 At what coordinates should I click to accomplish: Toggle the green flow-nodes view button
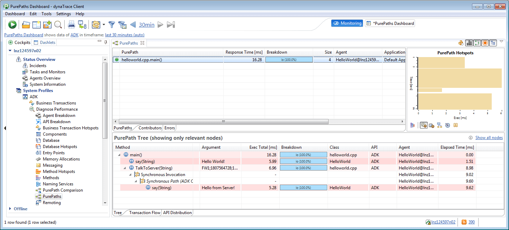[477, 43]
